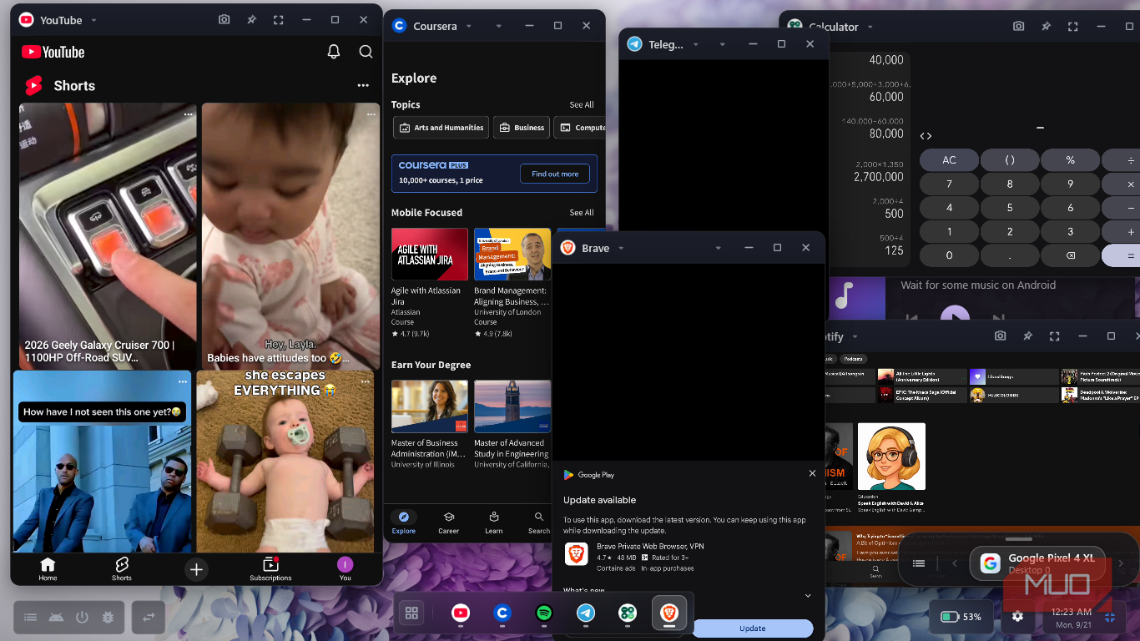The height and width of the screenshot is (641, 1140).
Task: Toggle fullscreen for YouTube window
Action: (x=279, y=20)
